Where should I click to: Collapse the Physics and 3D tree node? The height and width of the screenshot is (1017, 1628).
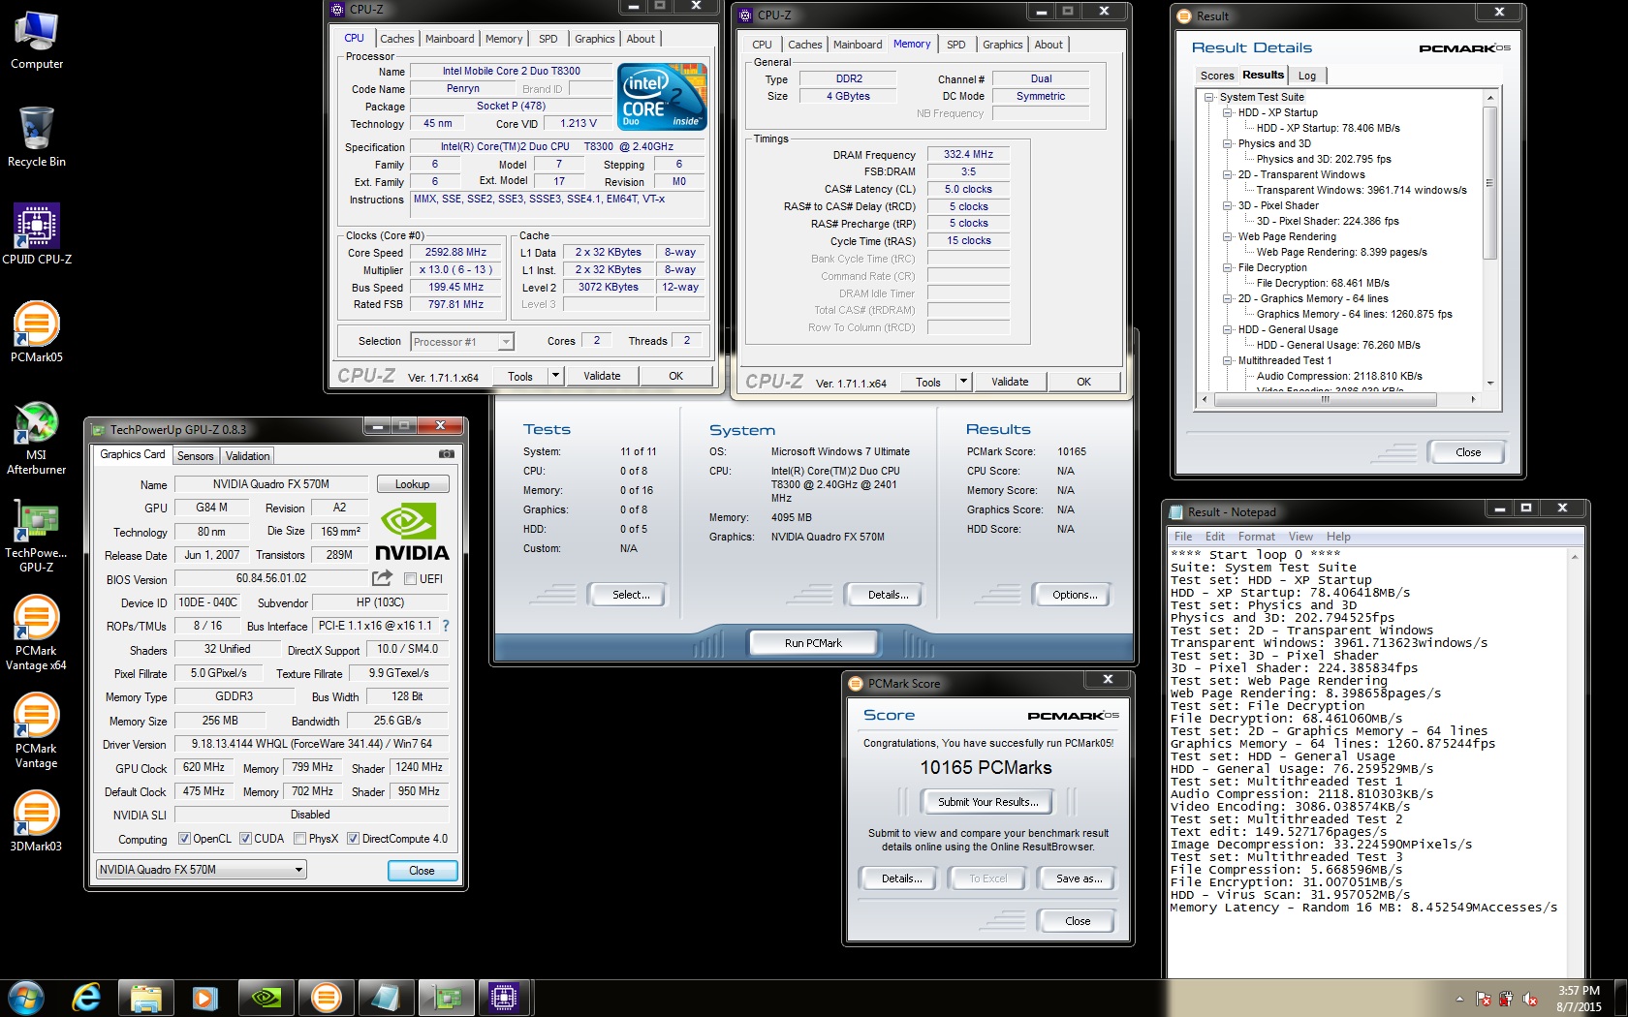pyautogui.click(x=1228, y=143)
